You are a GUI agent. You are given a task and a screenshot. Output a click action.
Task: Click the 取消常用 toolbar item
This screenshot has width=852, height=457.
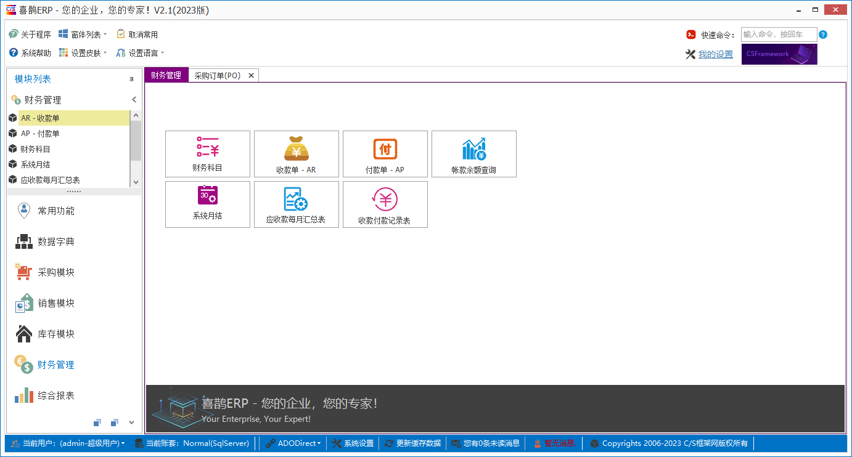coord(141,34)
